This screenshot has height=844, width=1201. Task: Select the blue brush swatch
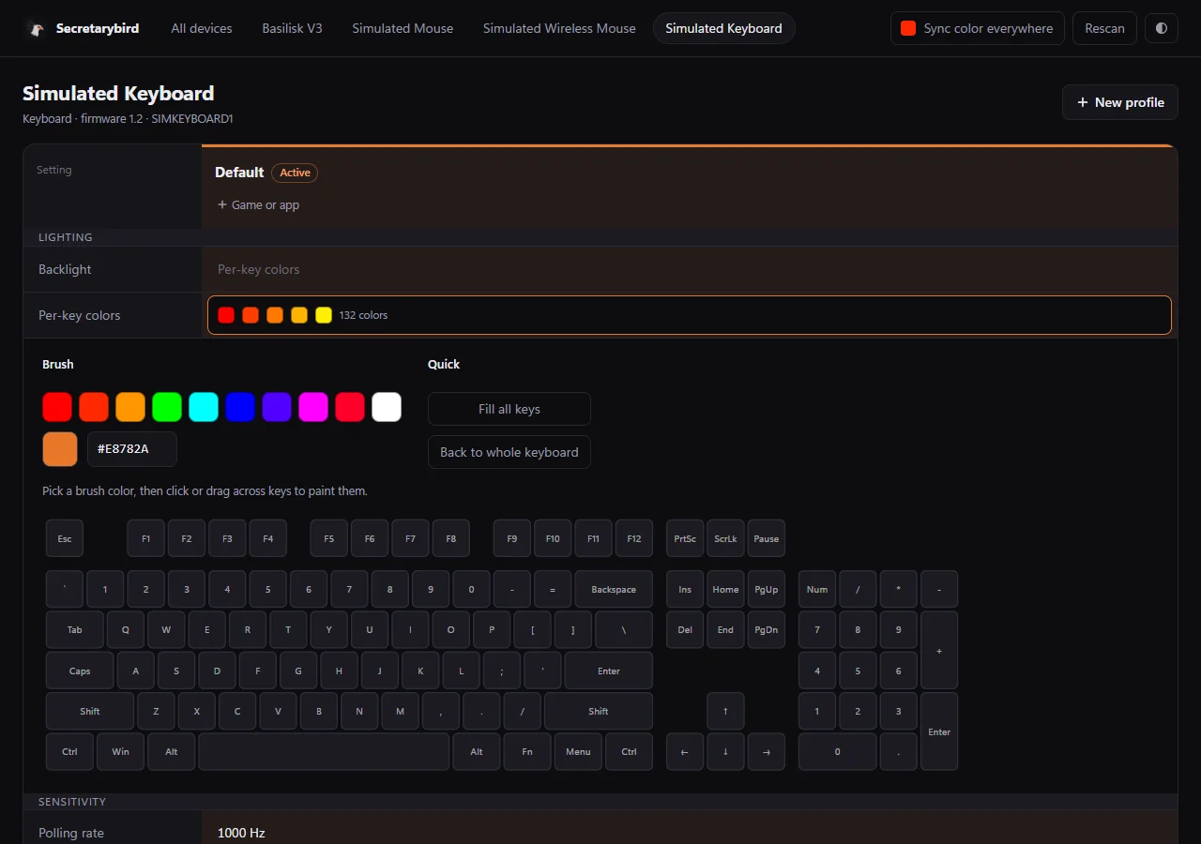pyautogui.click(x=240, y=407)
